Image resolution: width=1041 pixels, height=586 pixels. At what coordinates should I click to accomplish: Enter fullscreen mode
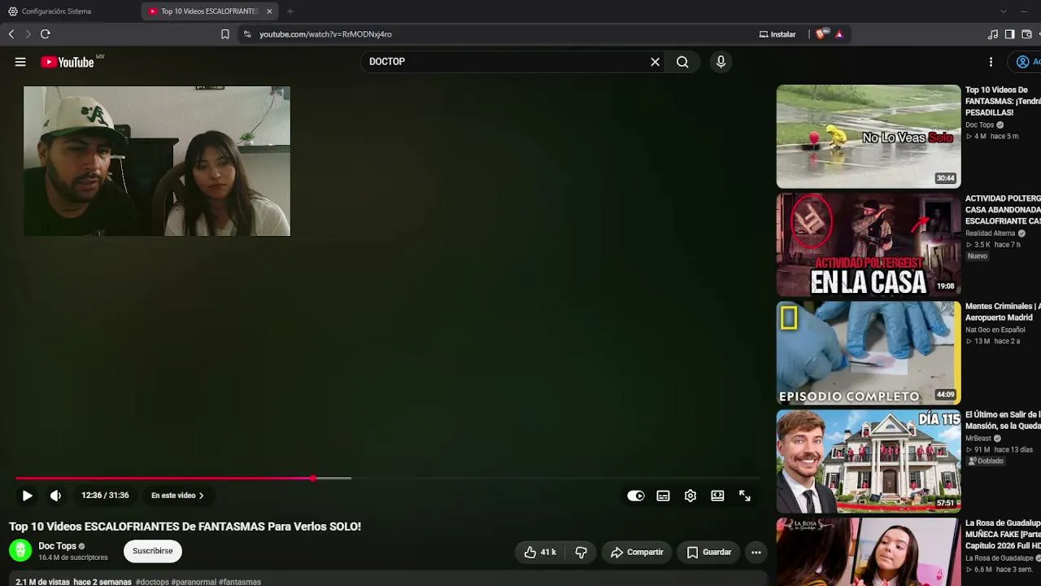pos(744,496)
